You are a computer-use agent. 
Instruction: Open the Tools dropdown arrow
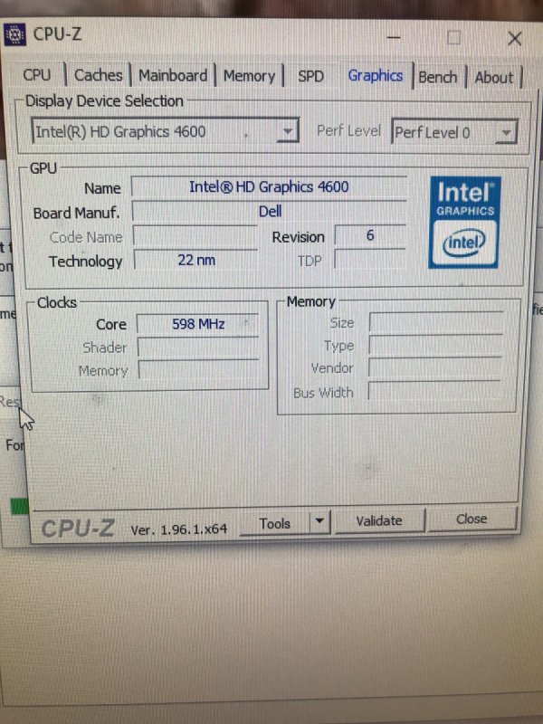319,522
